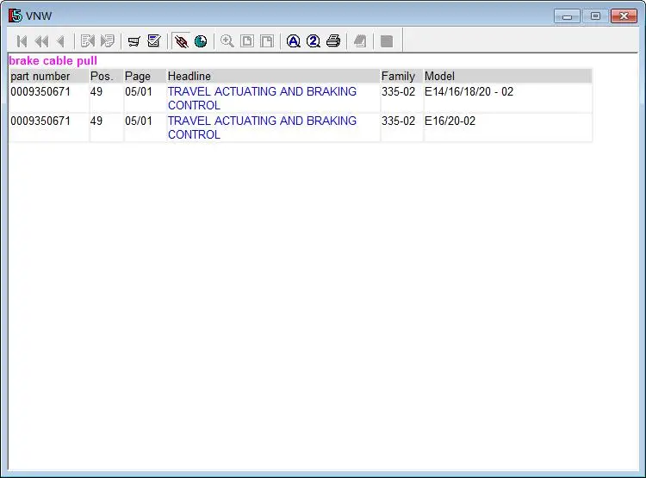The height and width of the screenshot is (478, 646).
Task: Minimize the VNW window
Action: pyautogui.click(x=568, y=16)
